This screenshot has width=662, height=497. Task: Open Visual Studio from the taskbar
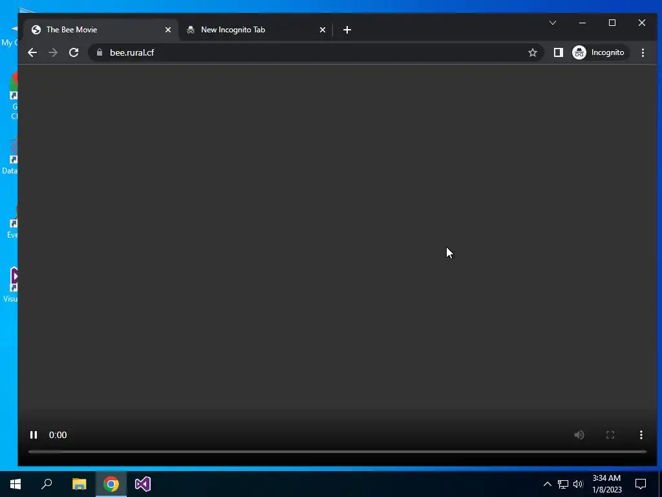click(143, 484)
